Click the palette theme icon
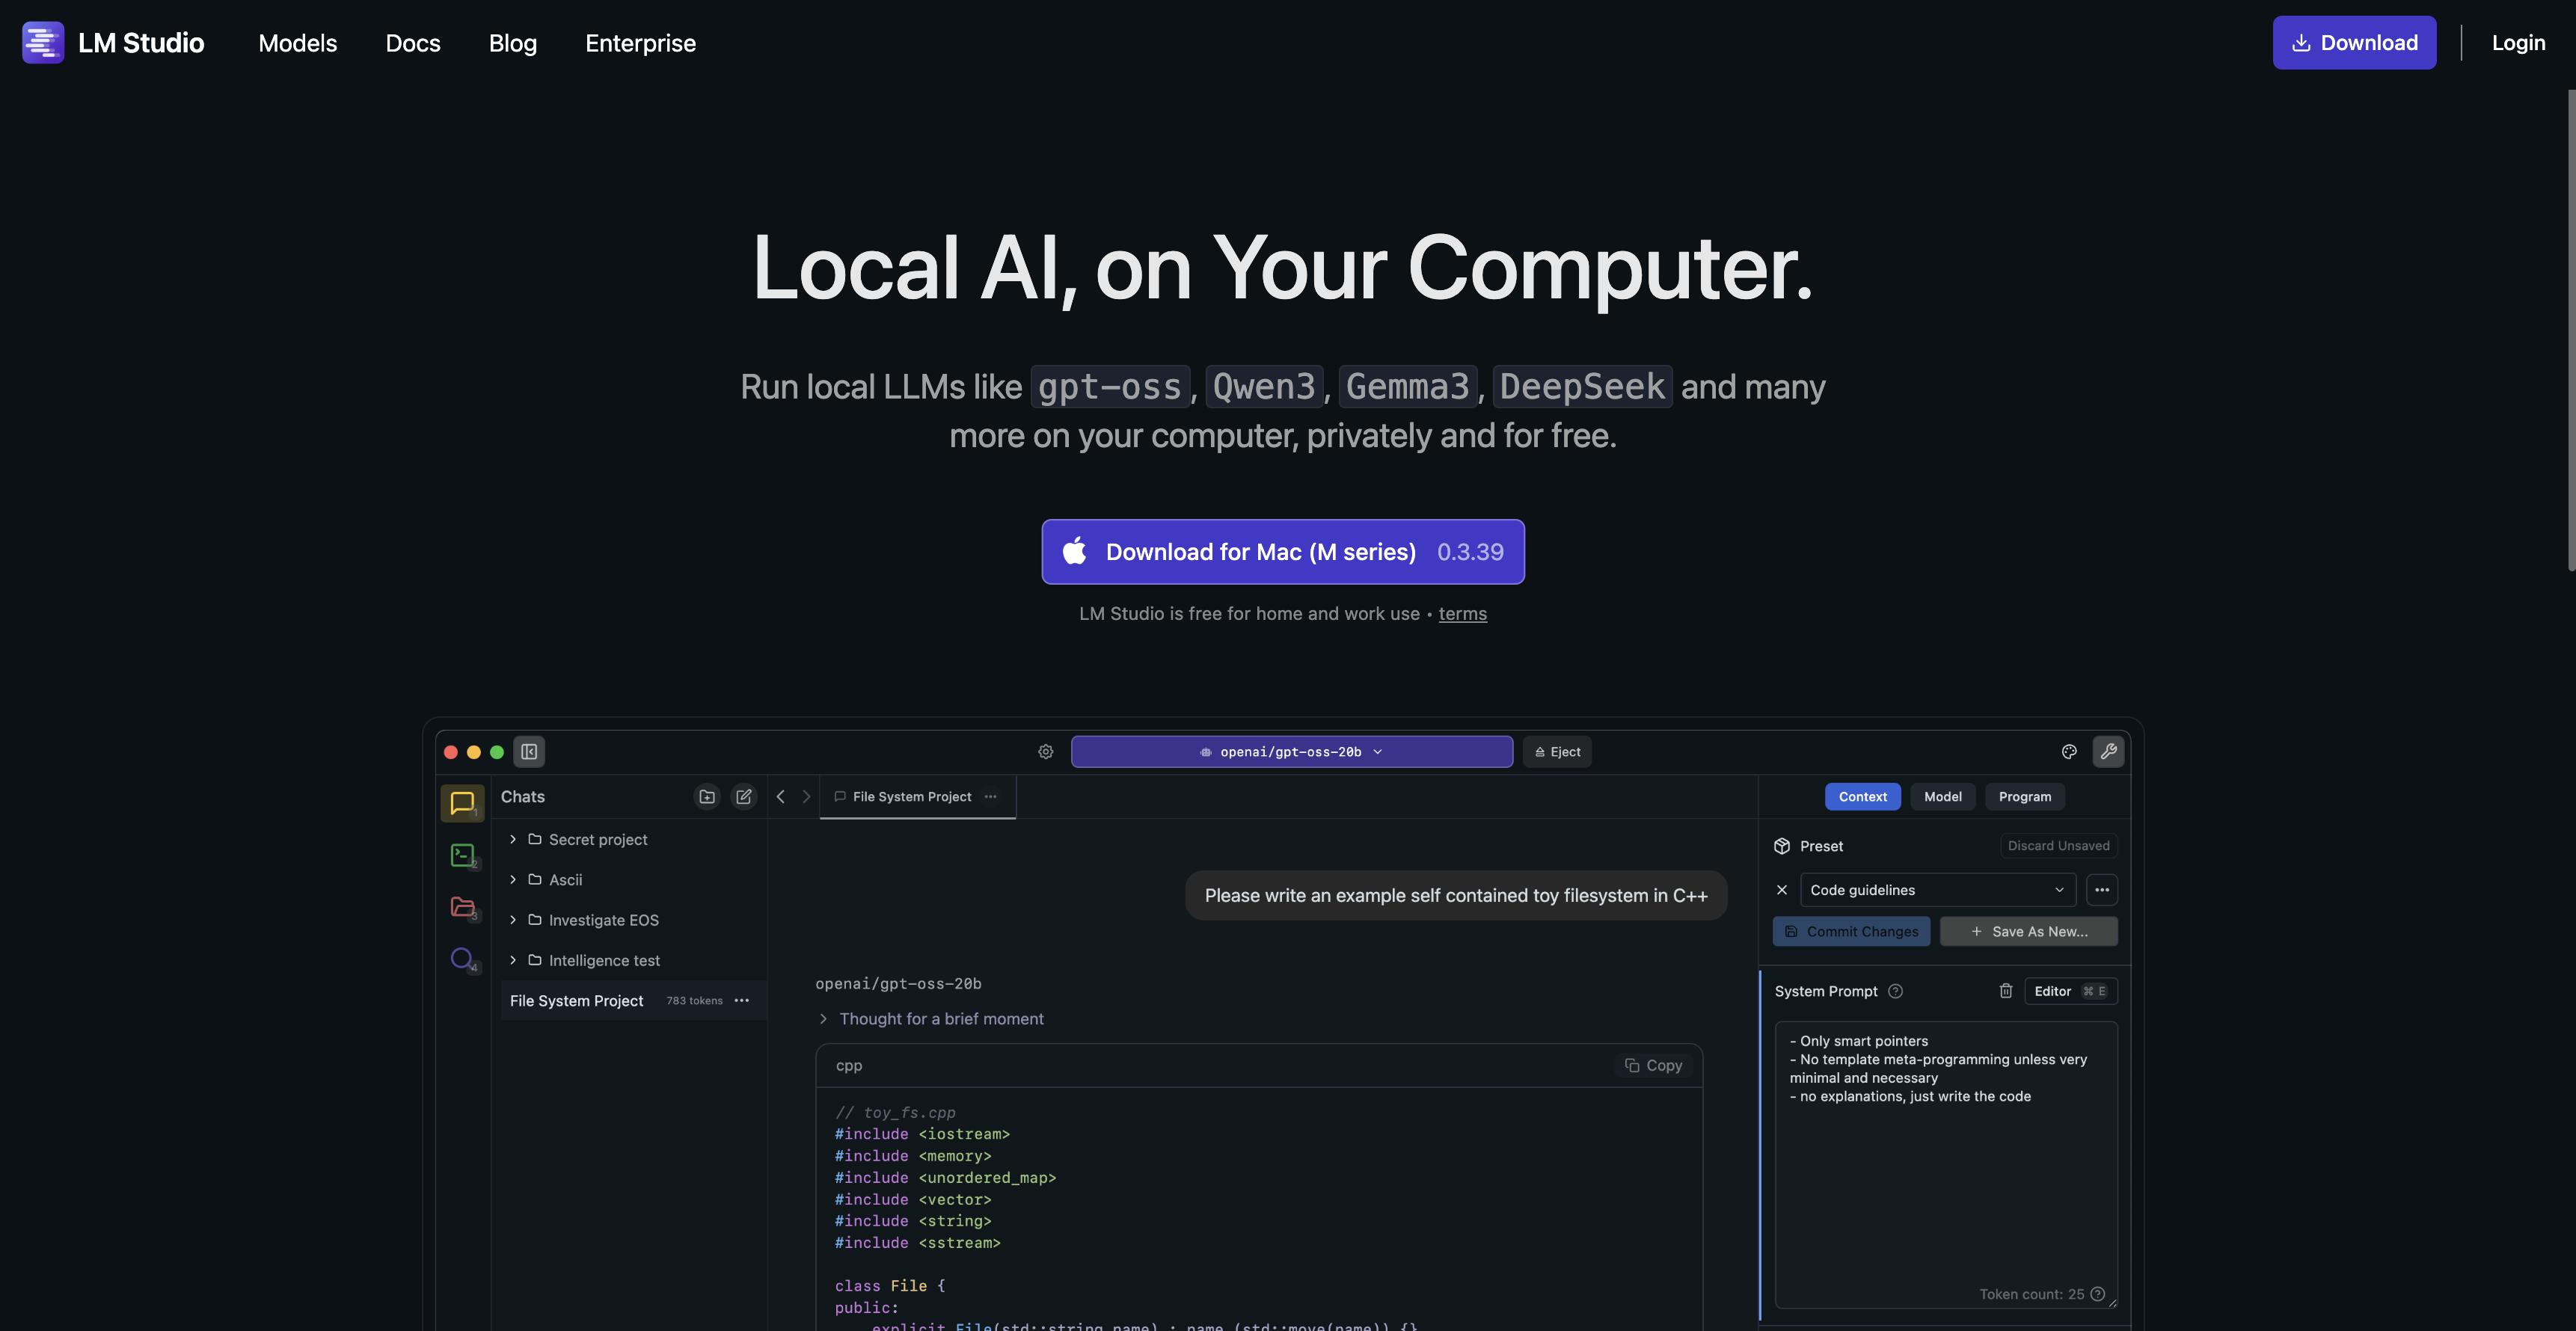Viewport: 2576px width, 1331px height. pos(2069,752)
